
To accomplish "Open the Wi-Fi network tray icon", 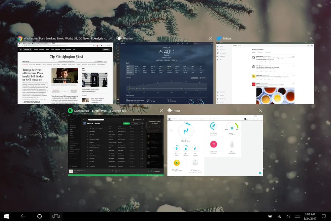I will coord(279,216).
